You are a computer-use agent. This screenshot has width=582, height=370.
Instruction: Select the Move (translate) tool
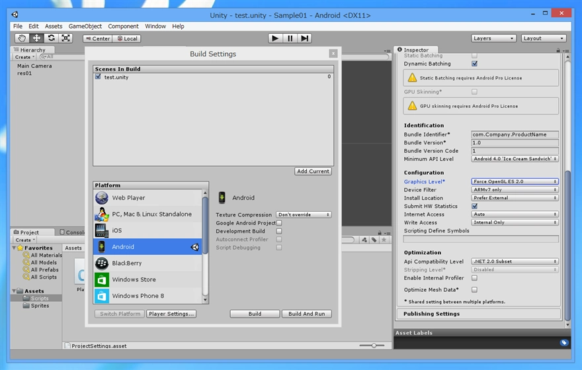[36, 38]
